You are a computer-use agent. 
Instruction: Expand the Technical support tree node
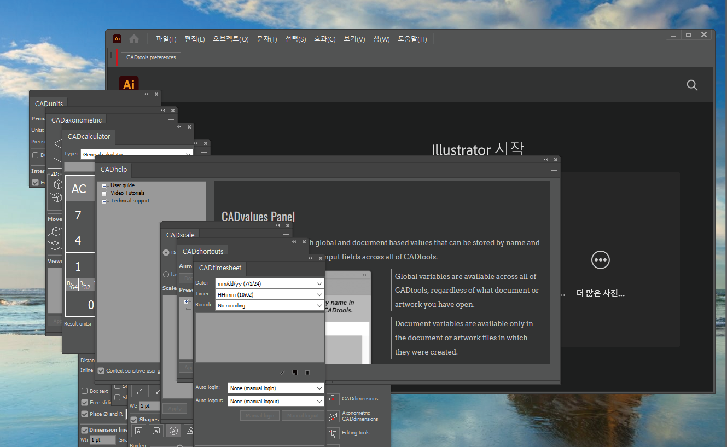[x=104, y=201]
